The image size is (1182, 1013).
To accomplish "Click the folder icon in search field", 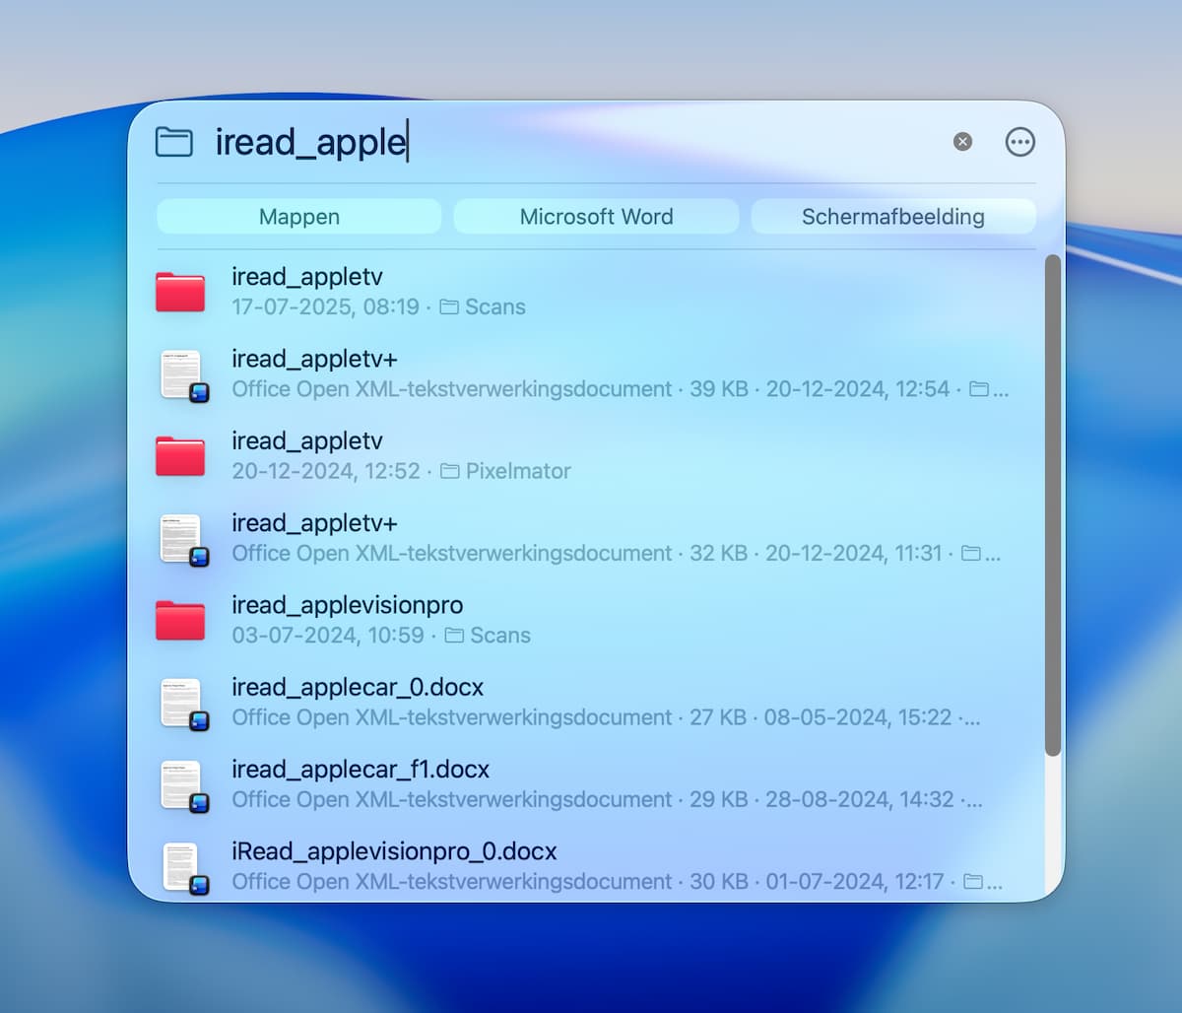I will click(174, 142).
